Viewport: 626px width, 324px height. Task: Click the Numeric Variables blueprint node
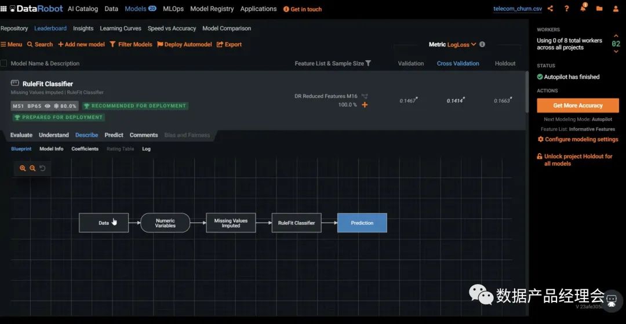[165, 223]
